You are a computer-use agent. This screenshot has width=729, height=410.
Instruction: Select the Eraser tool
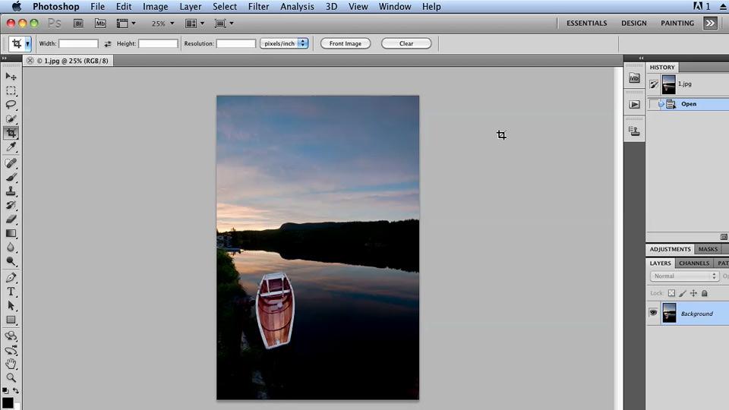pyautogui.click(x=11, y=219)
